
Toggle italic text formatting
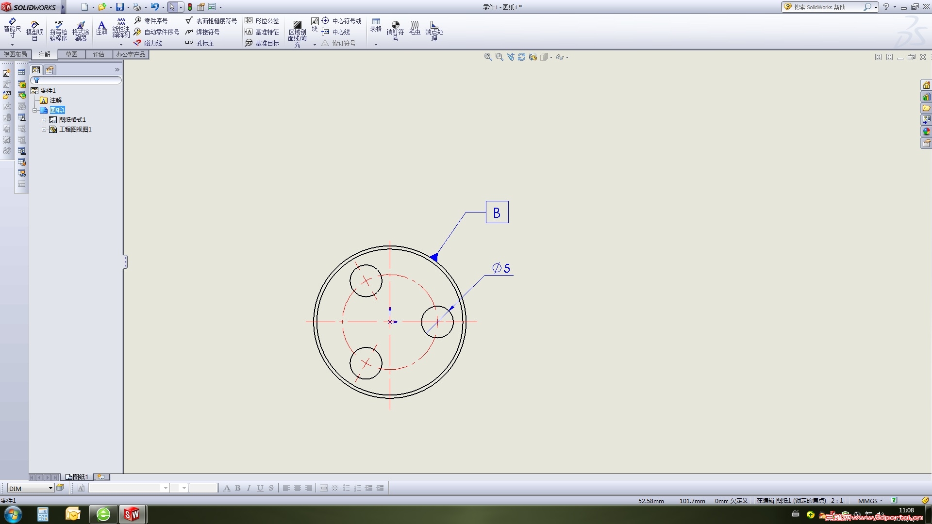coord(249,488)
